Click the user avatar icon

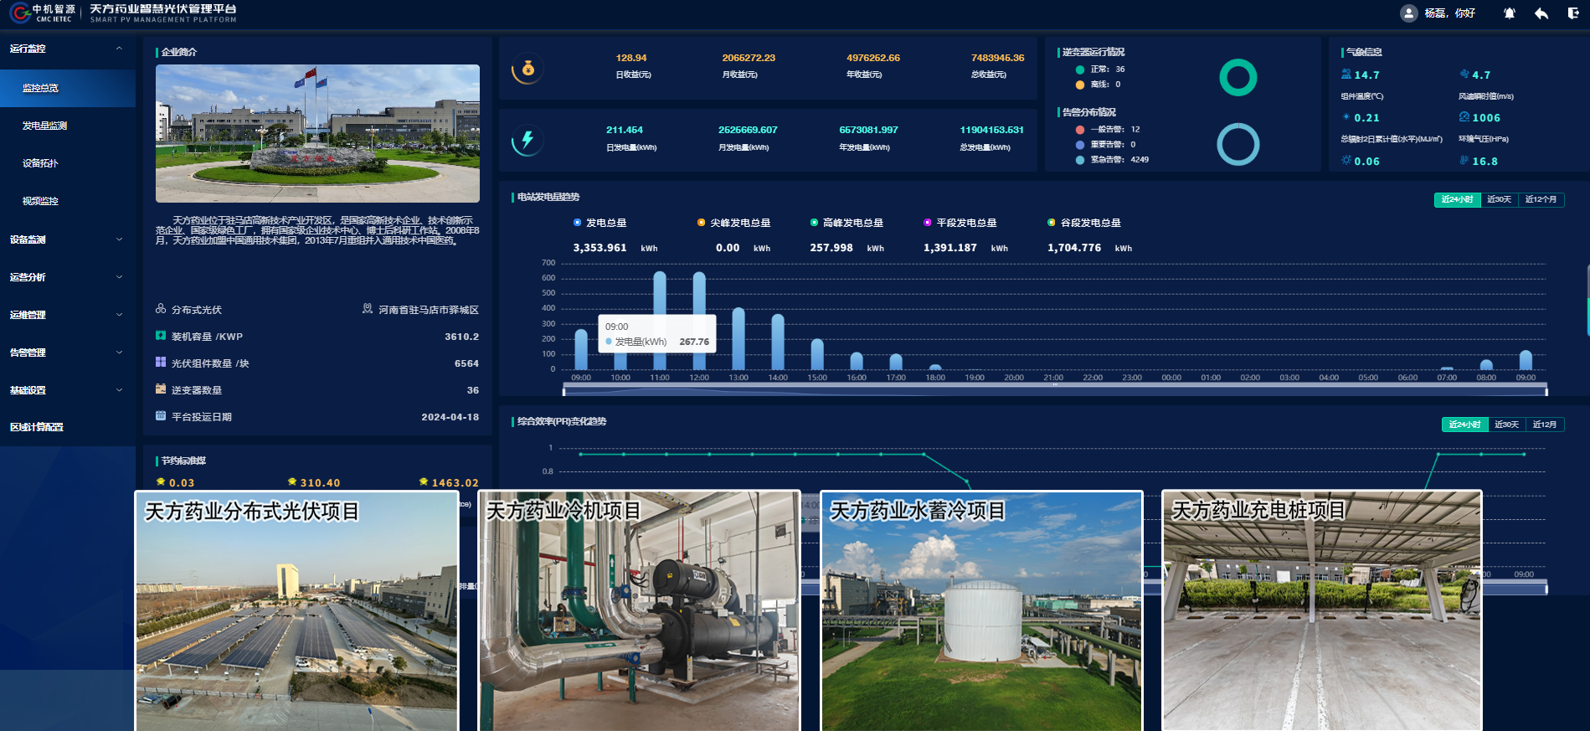1408,13
